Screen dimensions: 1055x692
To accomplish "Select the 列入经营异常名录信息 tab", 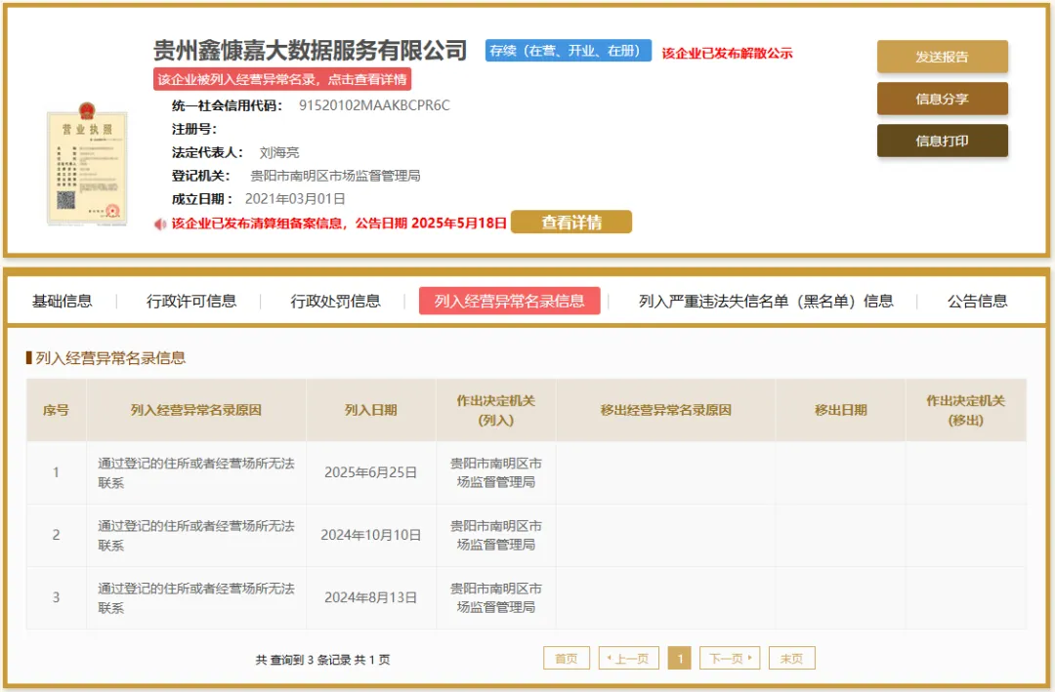I will pos(509,302).
